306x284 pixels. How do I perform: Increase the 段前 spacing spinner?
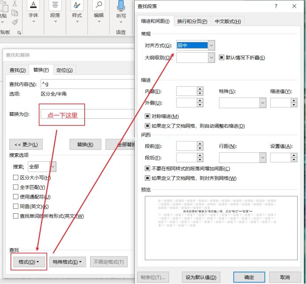(x=200, y=143)
